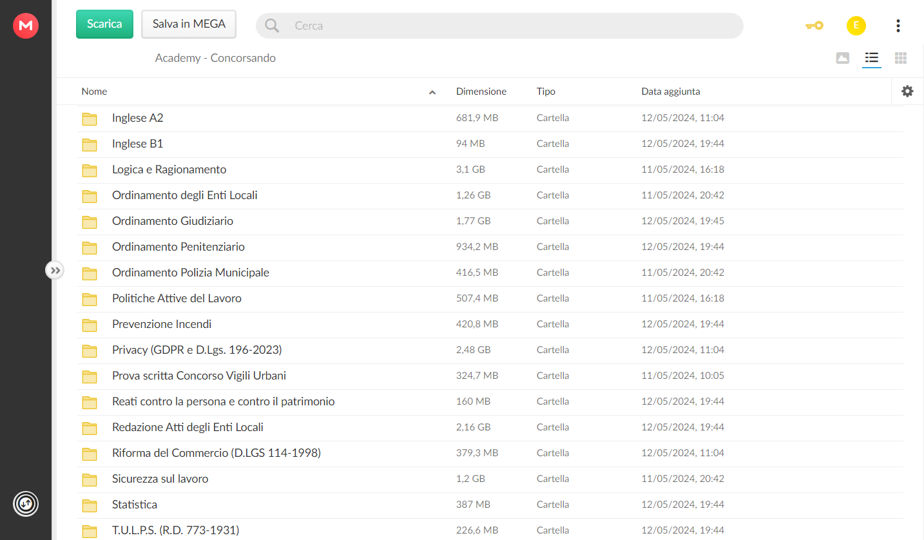The height and width of the screenshot is (540, 924).
Task: Toggle sort direction arrow by Nome
Action: [432, 92]
